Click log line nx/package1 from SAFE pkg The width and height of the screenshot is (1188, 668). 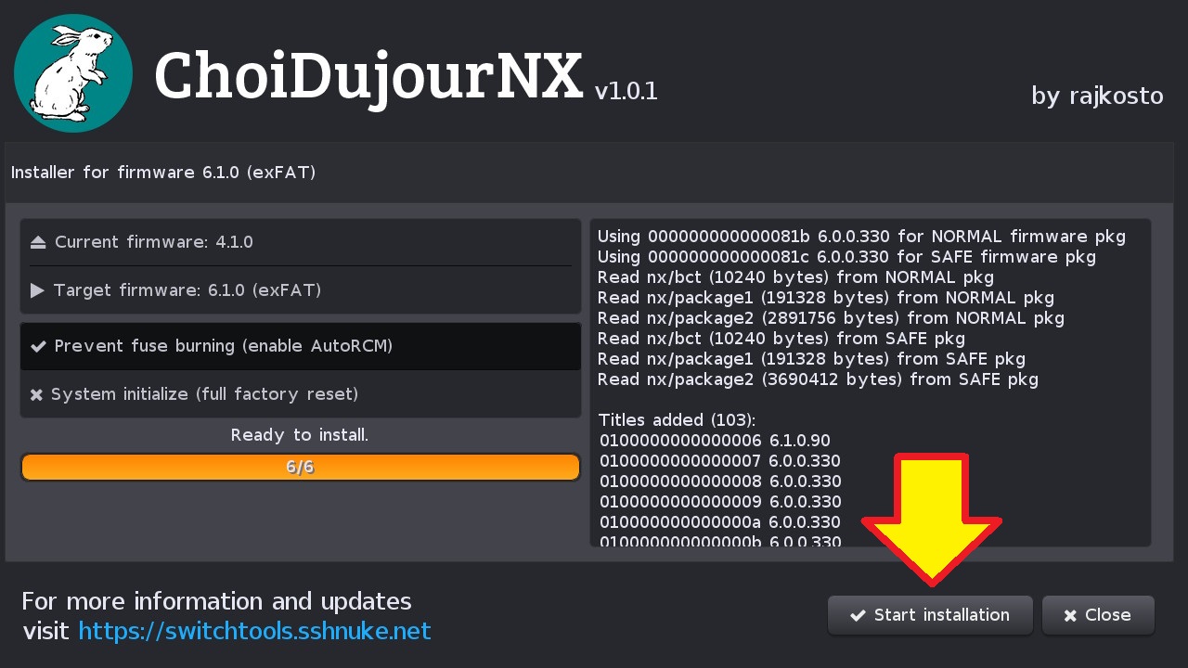pyautogui.click(x=812, y=359)
